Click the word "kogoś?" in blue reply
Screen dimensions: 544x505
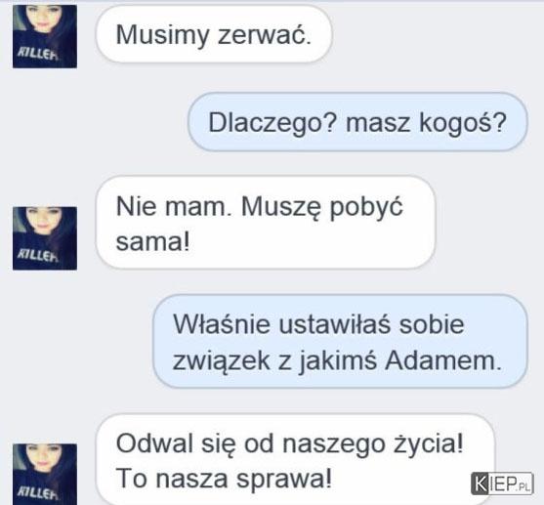tap(463, 123)
